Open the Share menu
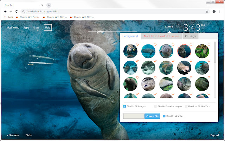Image resolution: width=225 pixels, height=141 pixels. click(36, 27)
